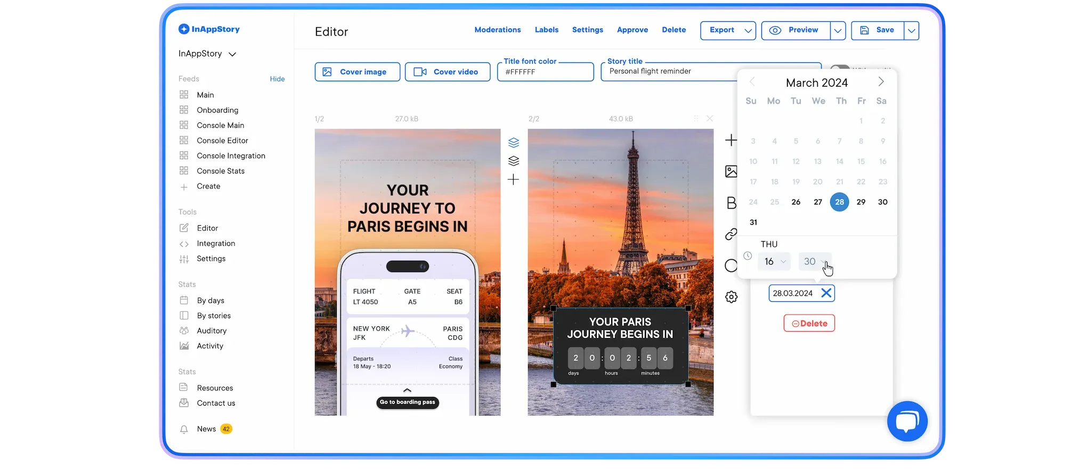Click the Activity chart icon
Screen dimensions: 1071x469
coord(184,346)
